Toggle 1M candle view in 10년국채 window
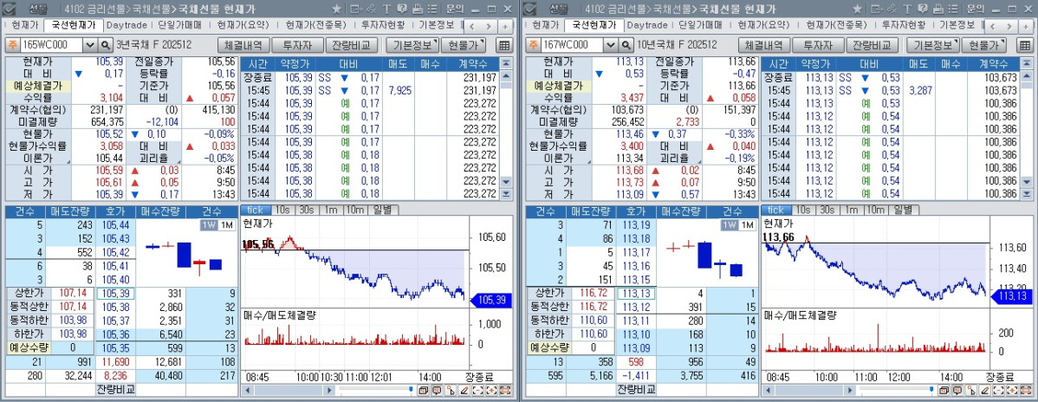Screen dimensions: 1038x402 point(746,225)
